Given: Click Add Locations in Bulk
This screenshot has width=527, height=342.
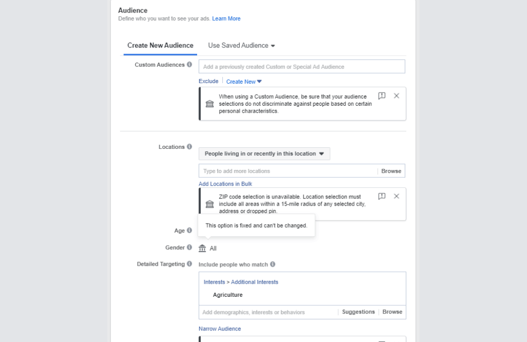Looking at the screenshot, I should [x=225, y=184].
